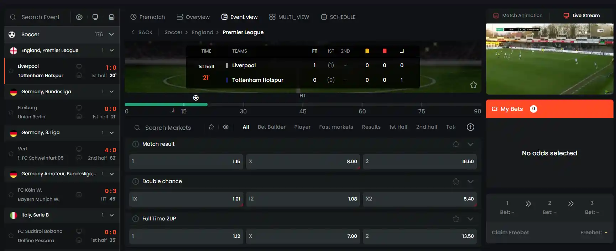Select Fast markets filter
Viewport: 616px width, 251px height.
[336, 127]
